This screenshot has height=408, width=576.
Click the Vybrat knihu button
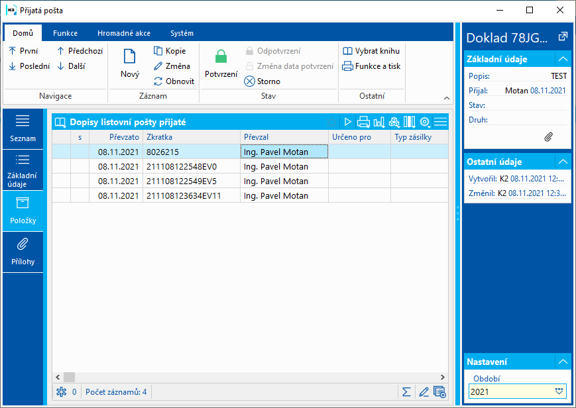[371, 51]
